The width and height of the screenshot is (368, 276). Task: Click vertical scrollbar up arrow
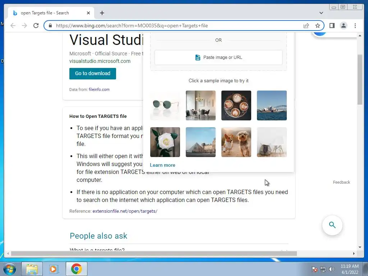coord(360,36)
